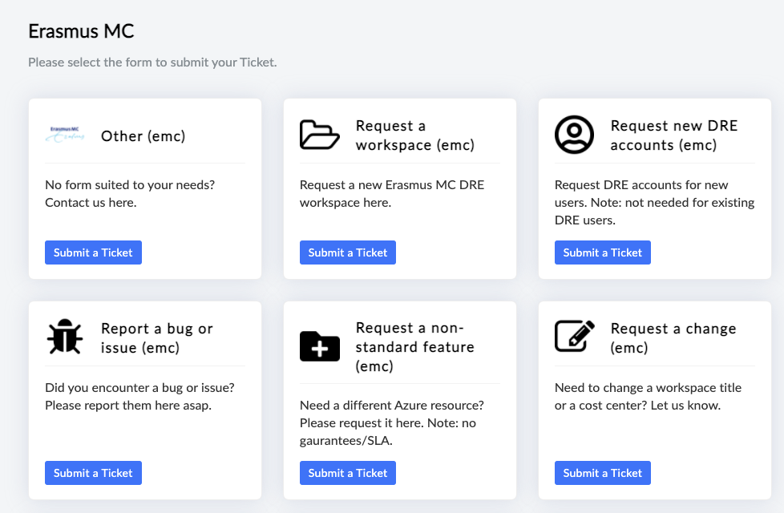Submit a ticket for Other (emc)
The image size is (784, 513).
(93, 252)
